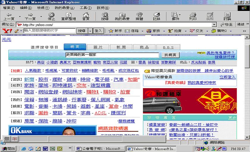The height and width of the screenshot is (152, 250).
Task: Select the 圖片 search tab
Action: [98, 47]
